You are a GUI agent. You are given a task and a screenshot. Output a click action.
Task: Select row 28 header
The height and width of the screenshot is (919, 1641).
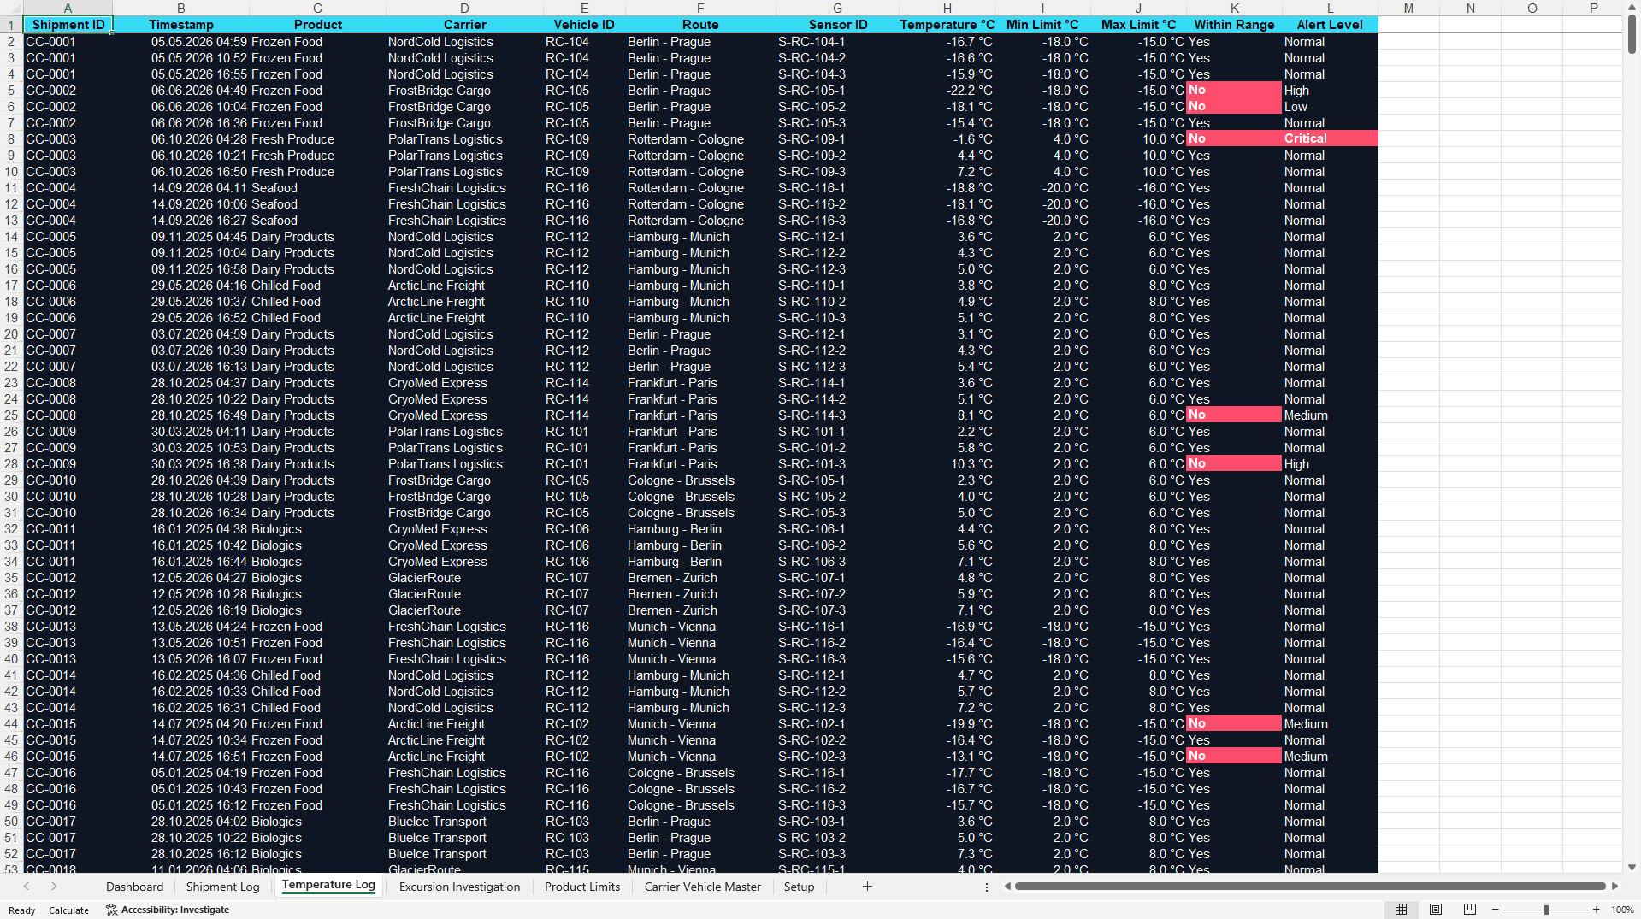11,464
